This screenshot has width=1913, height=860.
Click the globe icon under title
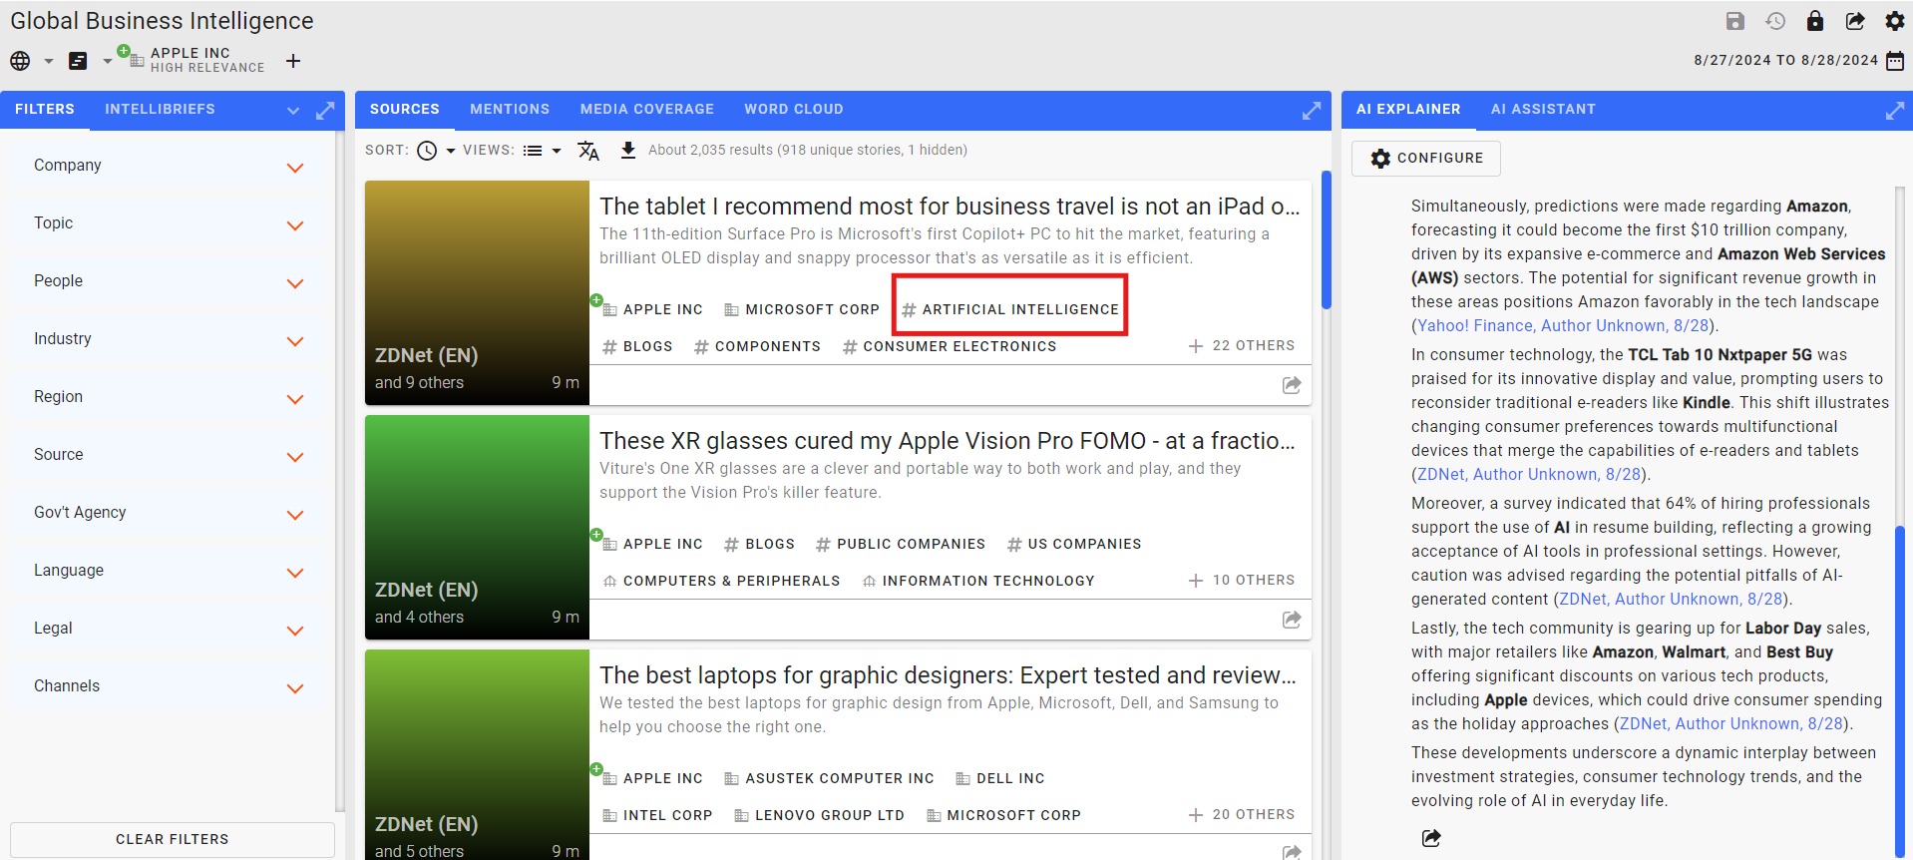20,61
